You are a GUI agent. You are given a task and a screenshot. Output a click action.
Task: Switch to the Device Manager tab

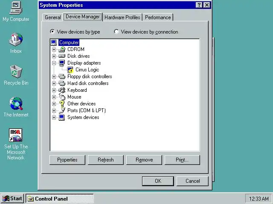point(83,17)
